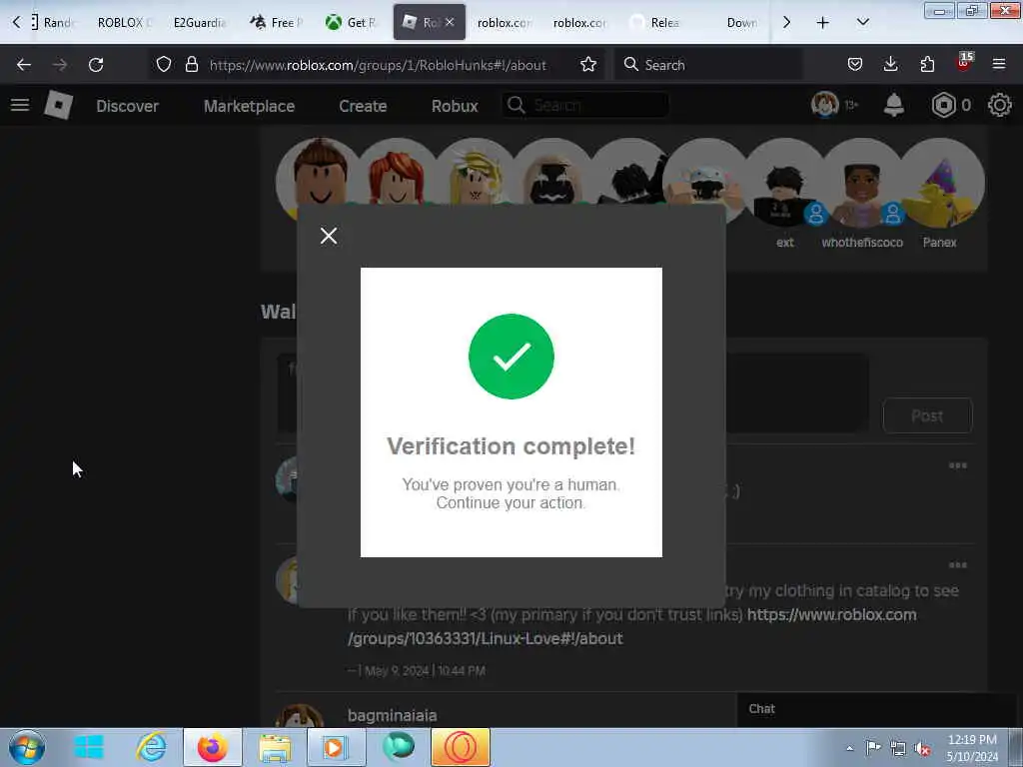The height and width of the screenshot is (767, 1023).
Task: Open the taskbar clock and date
Action: (x=972, y=748)
